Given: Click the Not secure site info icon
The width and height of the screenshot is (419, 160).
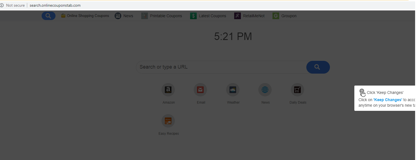Looking at the screenshot, I should tap(2, 5).
